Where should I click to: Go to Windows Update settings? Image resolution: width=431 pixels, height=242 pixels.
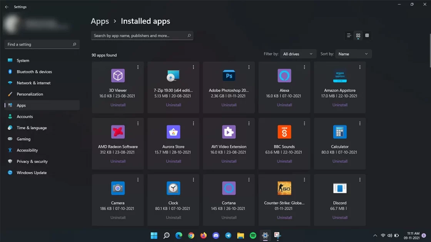[32, 173]
